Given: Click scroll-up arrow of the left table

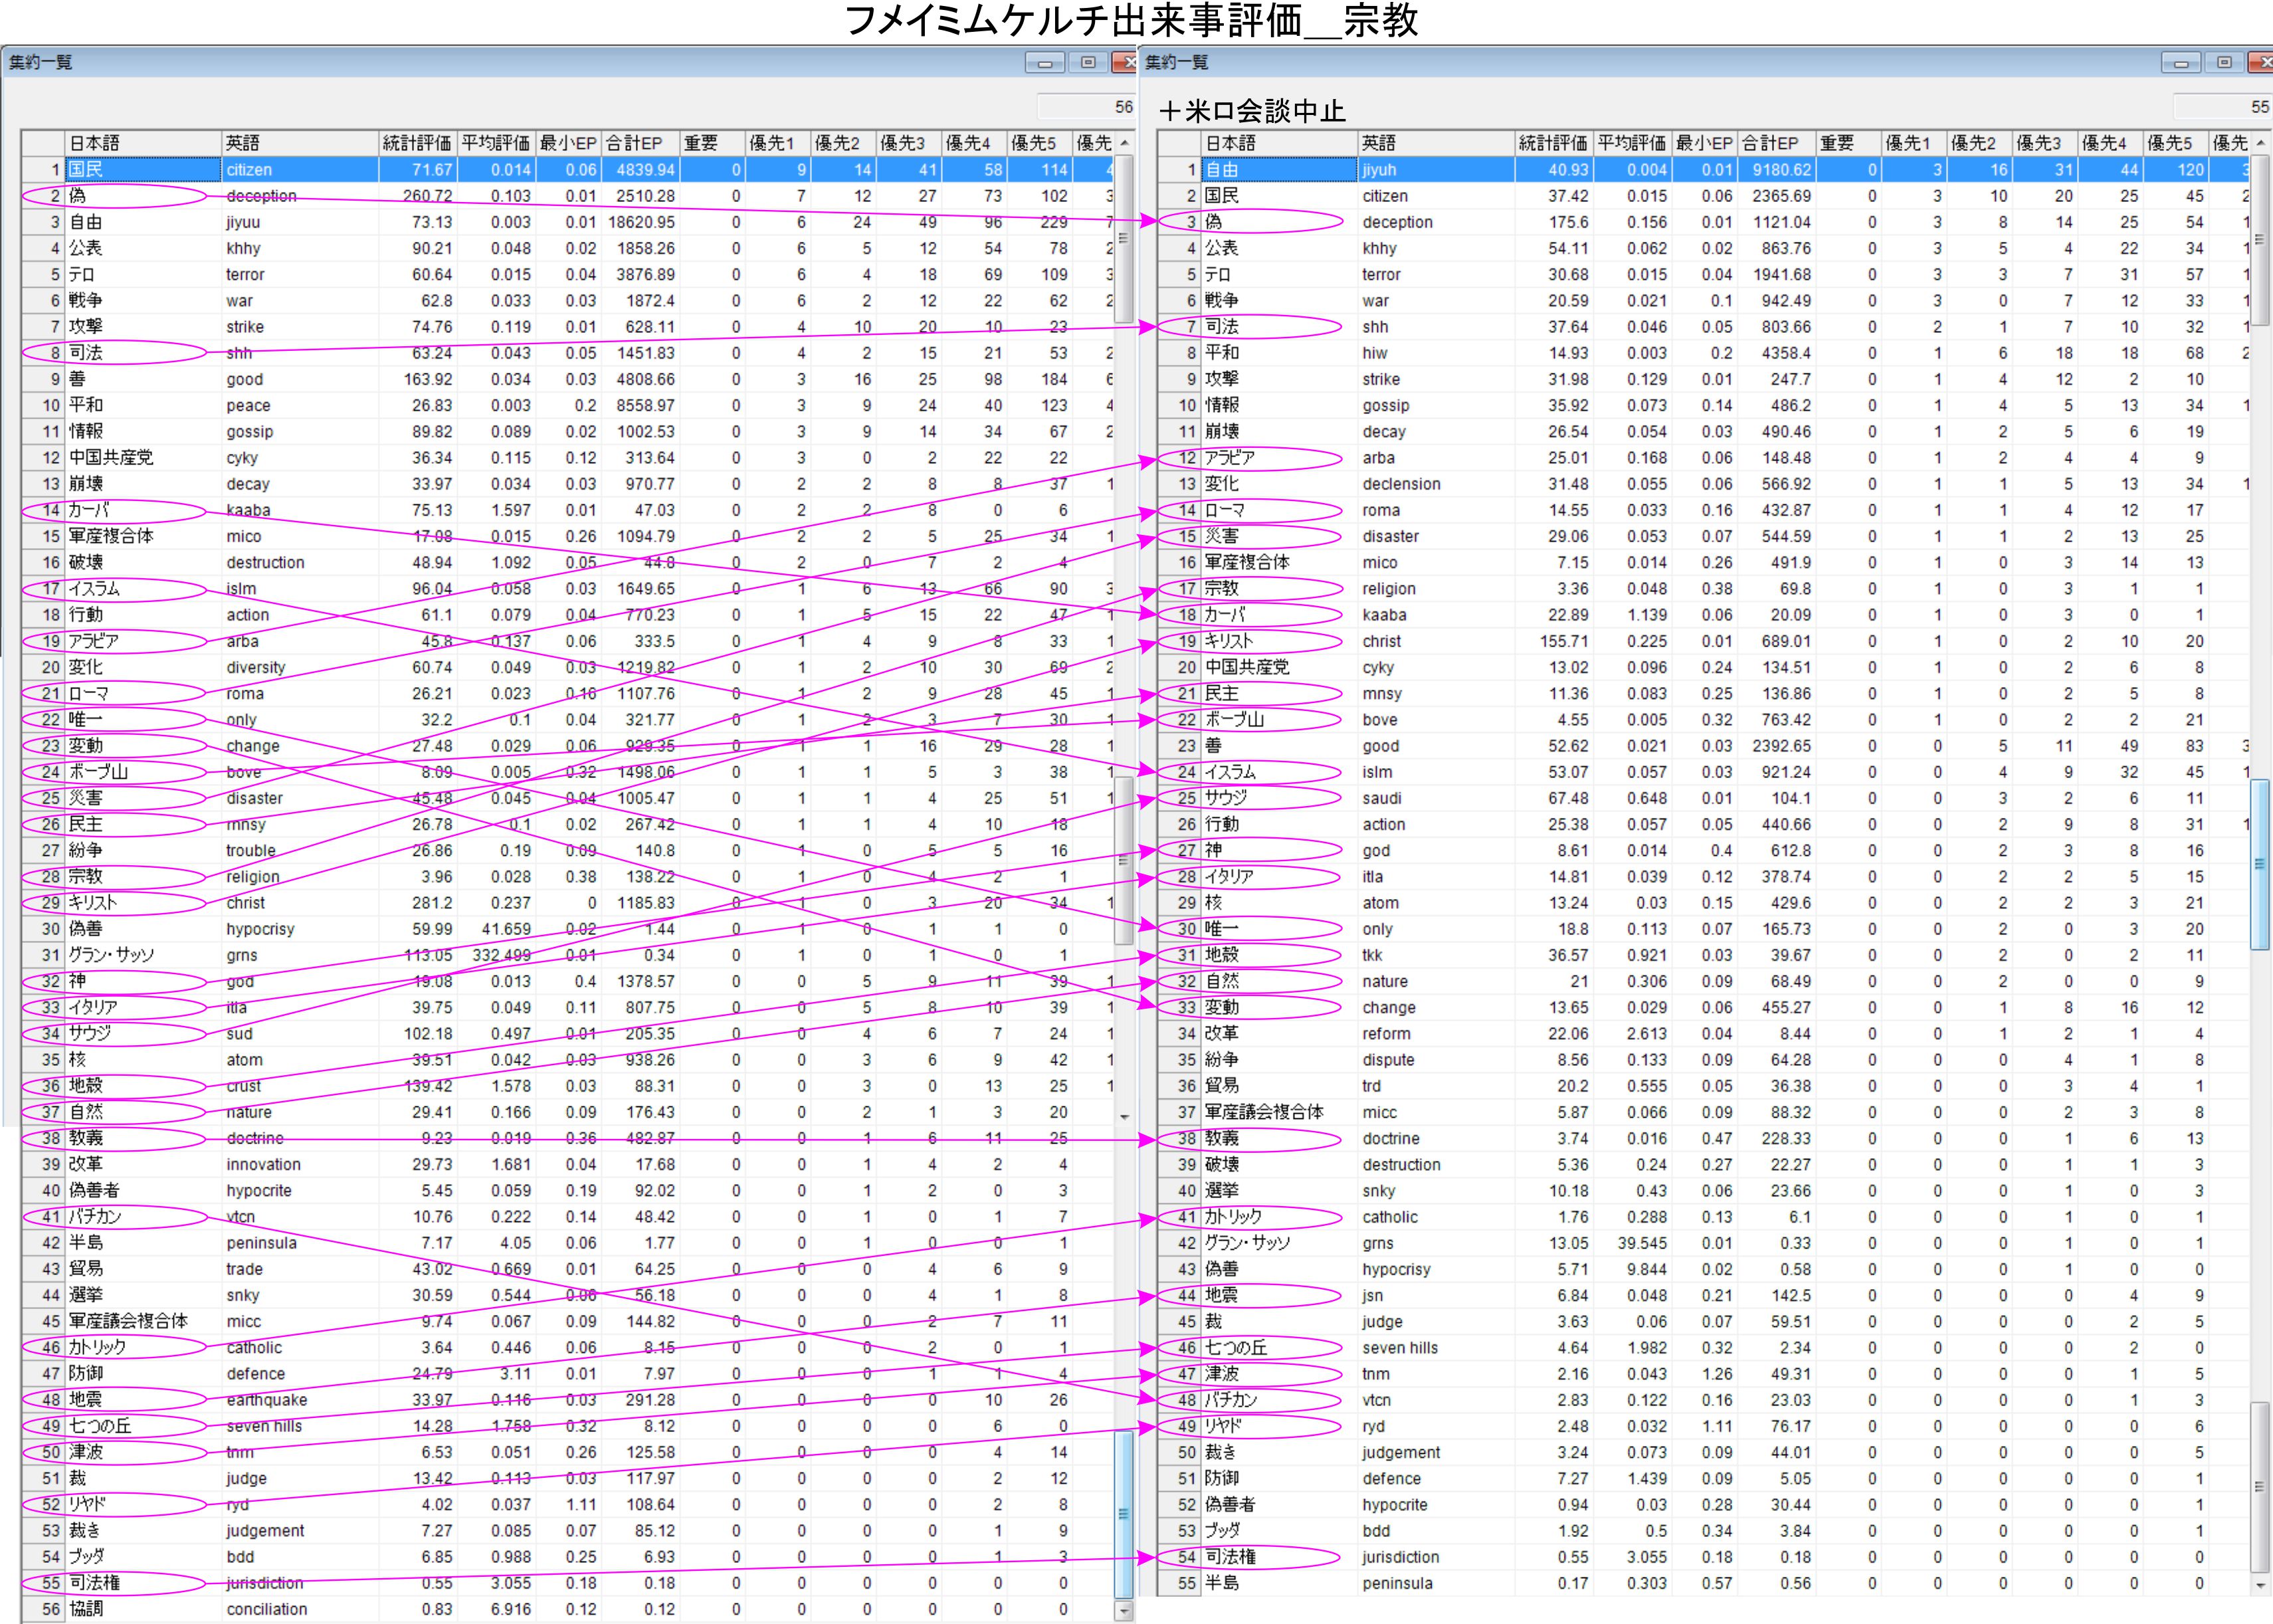Looking at the screenshot, I should click(x=1125, y=144).
